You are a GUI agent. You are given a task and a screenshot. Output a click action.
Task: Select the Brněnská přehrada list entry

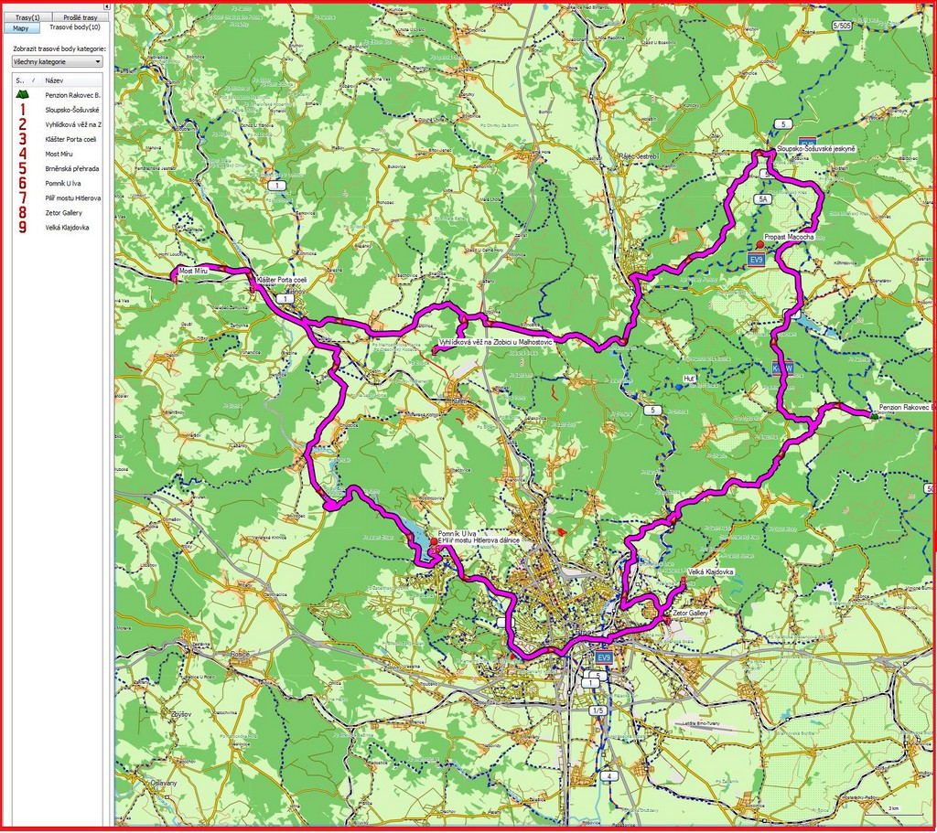click(72, 168)
